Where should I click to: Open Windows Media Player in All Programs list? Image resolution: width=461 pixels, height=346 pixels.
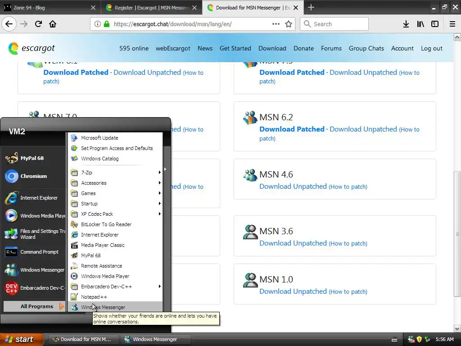[115, 276]
